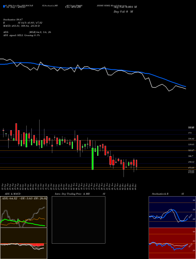Click the 556.42 price axis label

[x=191, y=139]
